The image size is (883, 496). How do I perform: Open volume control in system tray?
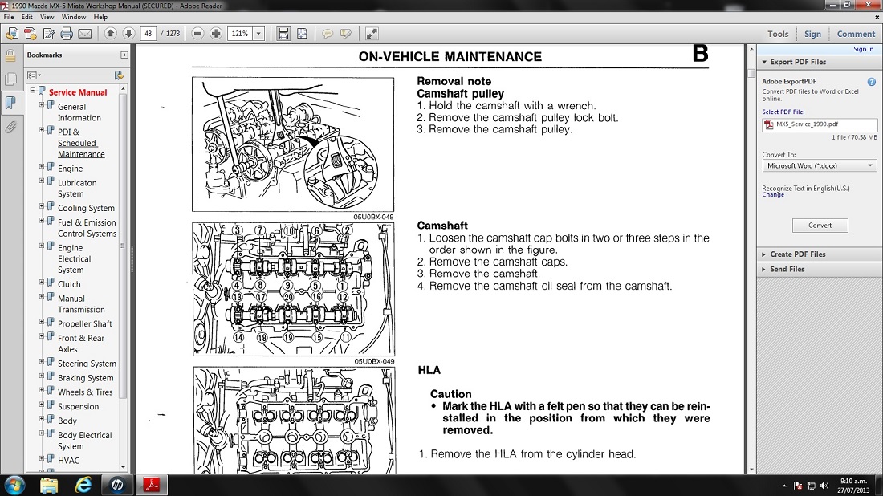(824, 486)
